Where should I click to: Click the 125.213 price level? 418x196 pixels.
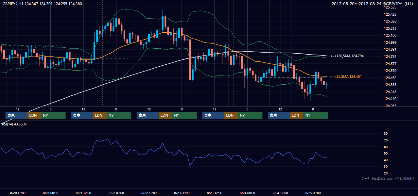(390, 28)
